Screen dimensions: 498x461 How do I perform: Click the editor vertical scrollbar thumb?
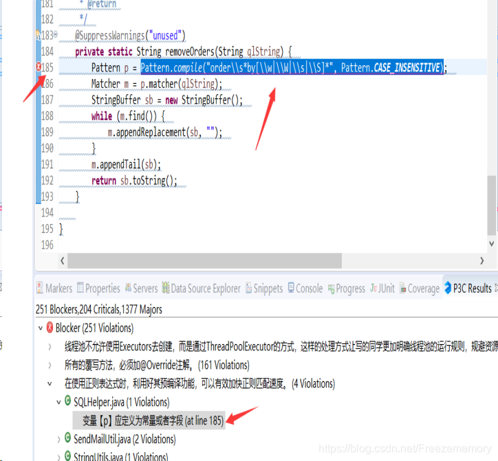[492, 205]
